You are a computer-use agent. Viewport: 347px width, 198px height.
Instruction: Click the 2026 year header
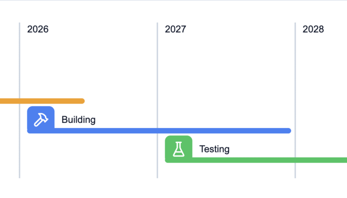coord(37,29)
